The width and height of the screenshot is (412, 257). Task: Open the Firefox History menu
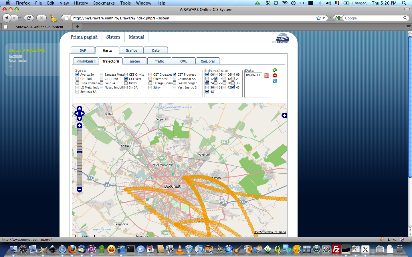pos(81,3)
